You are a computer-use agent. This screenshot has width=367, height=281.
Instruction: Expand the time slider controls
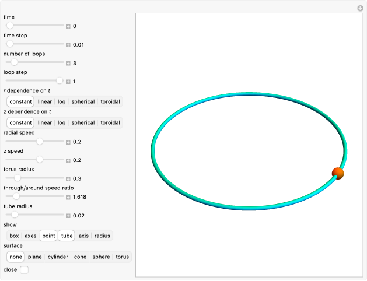[x=68, y=26]
